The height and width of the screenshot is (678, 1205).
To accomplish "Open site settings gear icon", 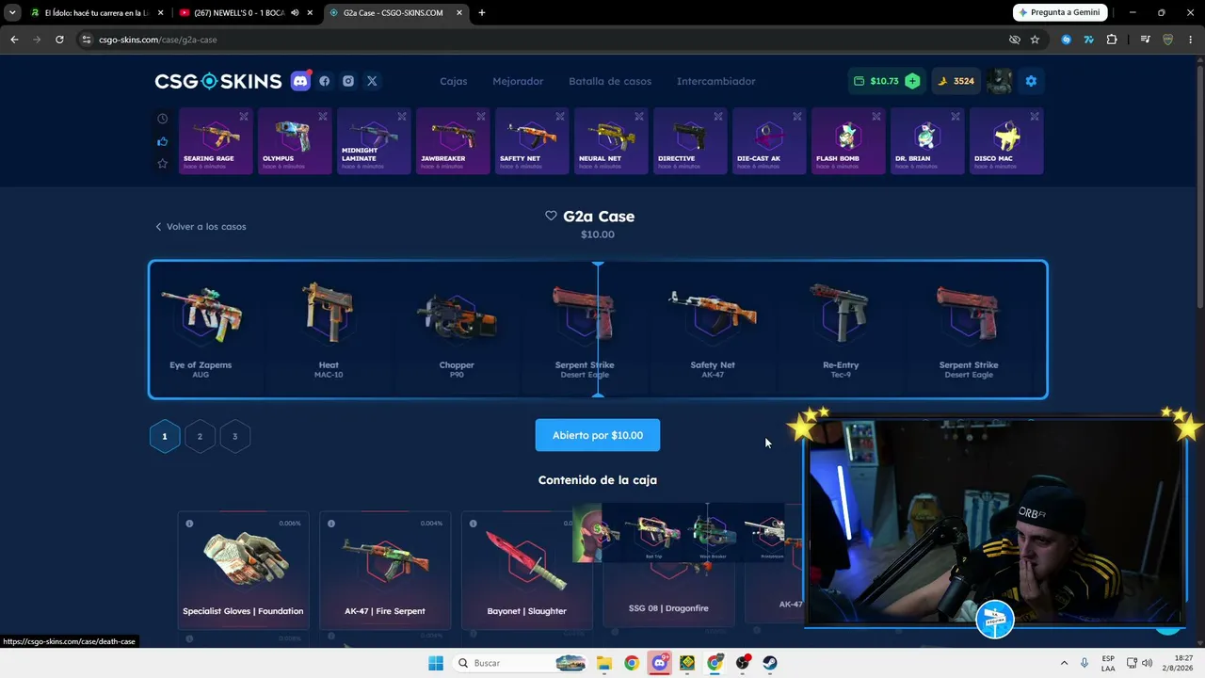I will point(1031,81).
